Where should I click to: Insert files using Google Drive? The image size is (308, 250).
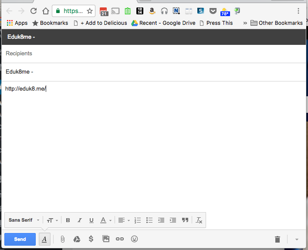(x=77, y=239)
